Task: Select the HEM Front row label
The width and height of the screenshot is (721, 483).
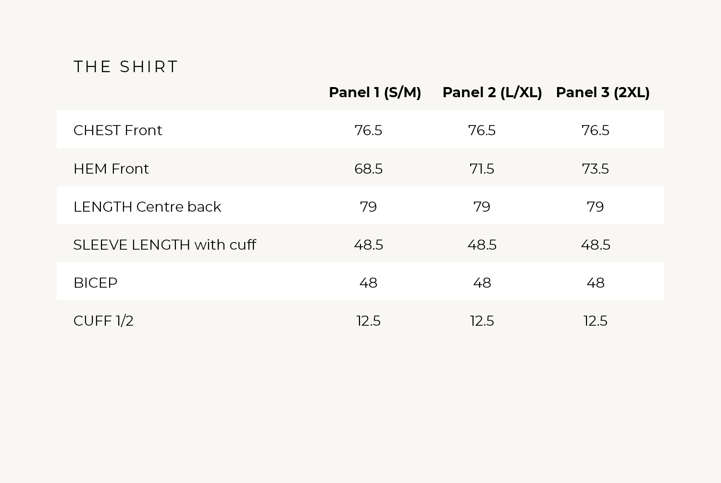Action: coord(111,169)
